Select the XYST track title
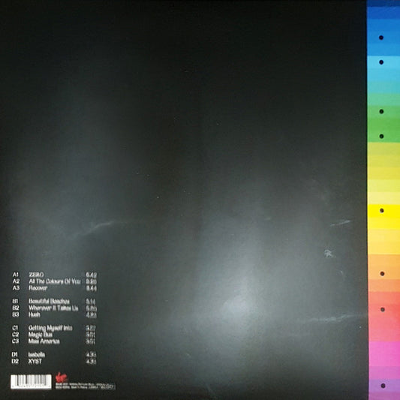 coord(35,361)
